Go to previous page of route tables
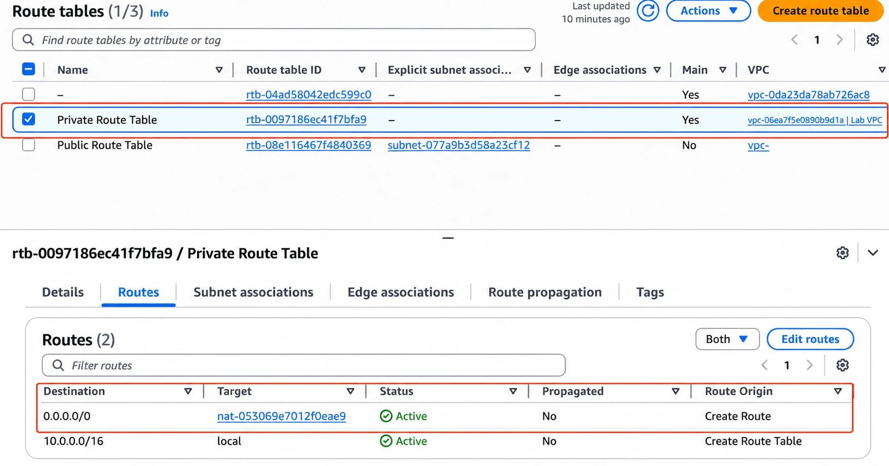Image resolution: width=889 pixels, height=466 pixels. (795, 40)
